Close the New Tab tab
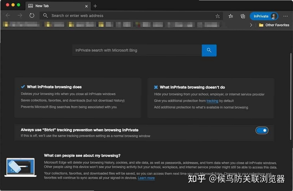 coord(86,6)
